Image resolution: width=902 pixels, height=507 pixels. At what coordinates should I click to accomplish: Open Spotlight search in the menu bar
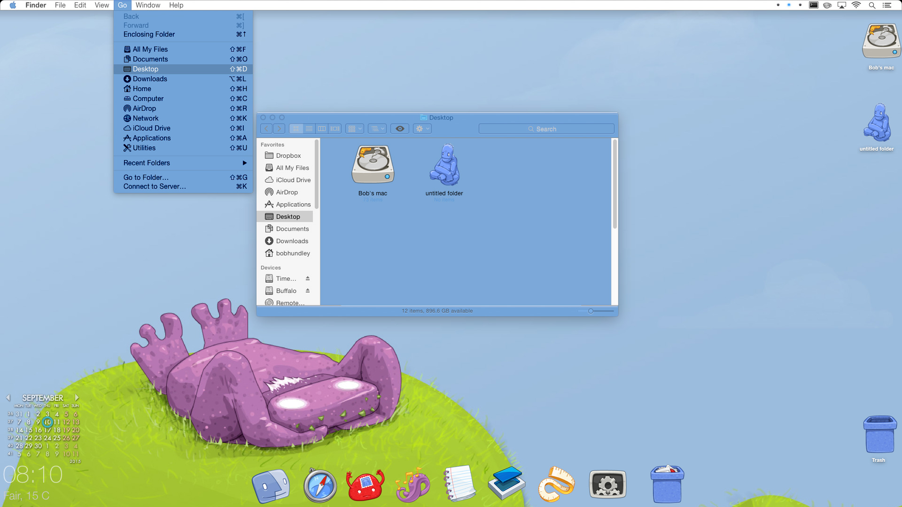tap(872, 5)
